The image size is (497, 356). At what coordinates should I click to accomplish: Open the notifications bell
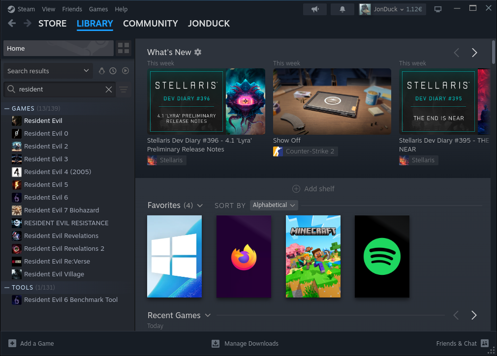[x=342, y=9]
